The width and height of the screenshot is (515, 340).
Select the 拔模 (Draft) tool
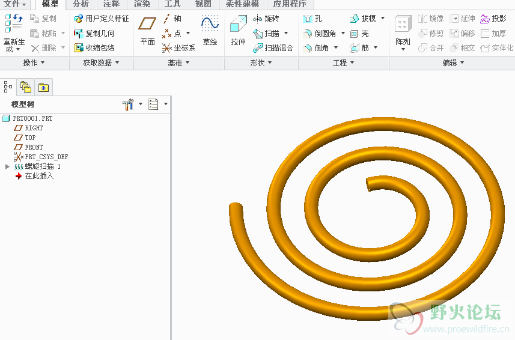tap(363, 19)
